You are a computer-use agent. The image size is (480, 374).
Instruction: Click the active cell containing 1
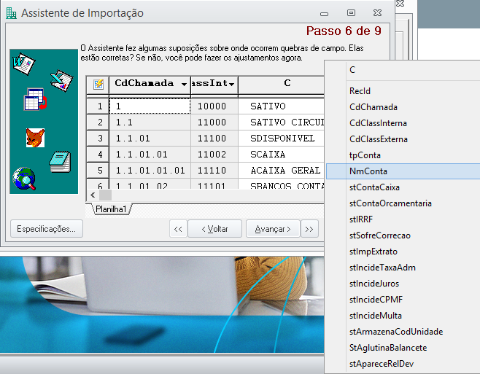150,106
